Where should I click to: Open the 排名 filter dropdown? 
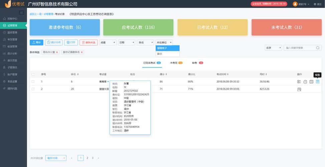(x=145, y=42)
